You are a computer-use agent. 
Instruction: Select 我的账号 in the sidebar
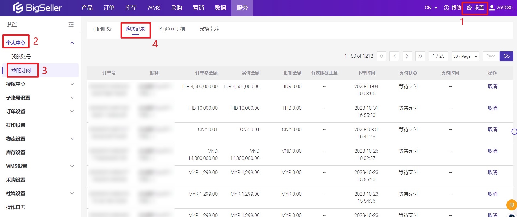pyautogui.click(x=21, y=57)
